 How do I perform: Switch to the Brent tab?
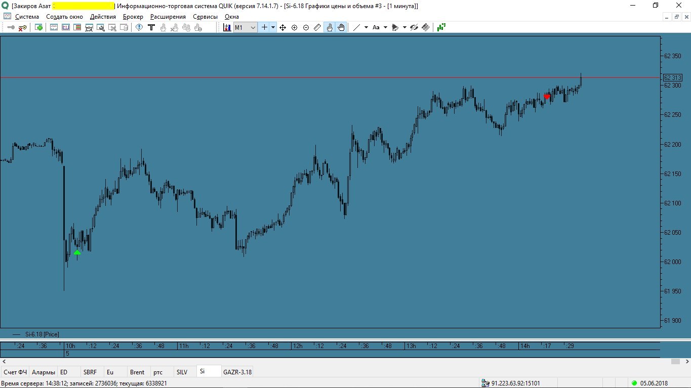[x=139, y=372]
